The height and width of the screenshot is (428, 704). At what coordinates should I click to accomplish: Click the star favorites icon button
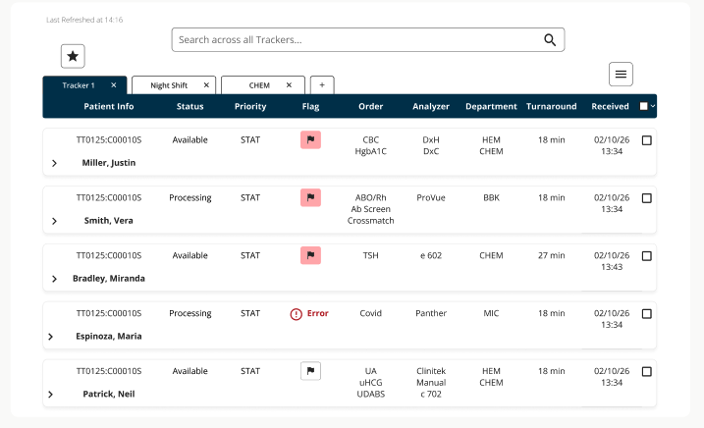coord(73,56)
